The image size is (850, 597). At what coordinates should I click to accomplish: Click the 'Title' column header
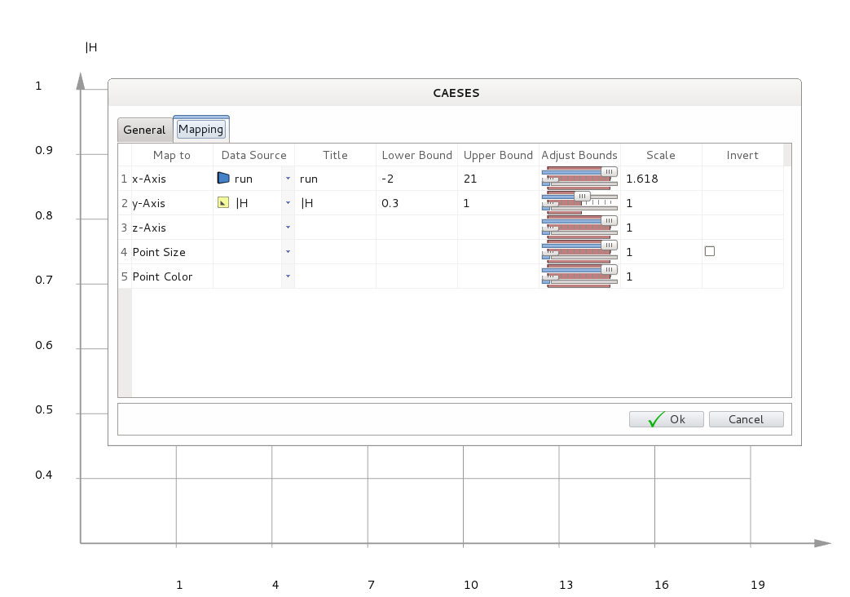pos(336,155)
